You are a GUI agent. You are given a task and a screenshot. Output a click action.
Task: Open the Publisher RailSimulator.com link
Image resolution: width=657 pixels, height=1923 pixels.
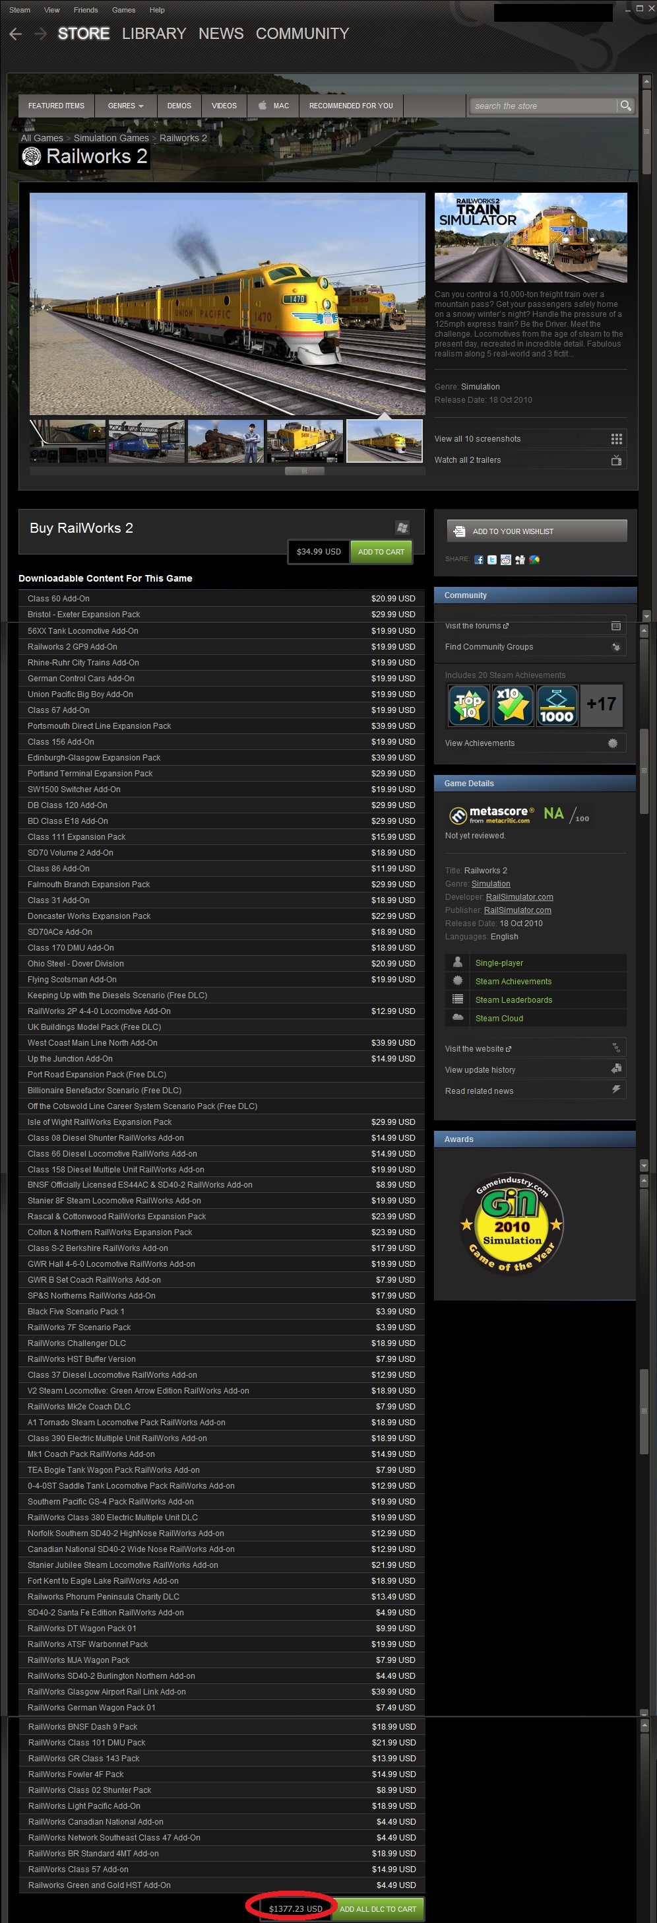pos(518,910)
